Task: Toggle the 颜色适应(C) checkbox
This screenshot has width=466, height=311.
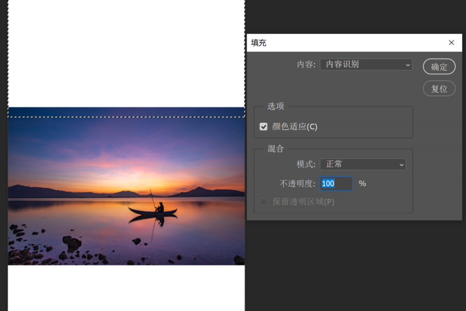Action: 264,127
